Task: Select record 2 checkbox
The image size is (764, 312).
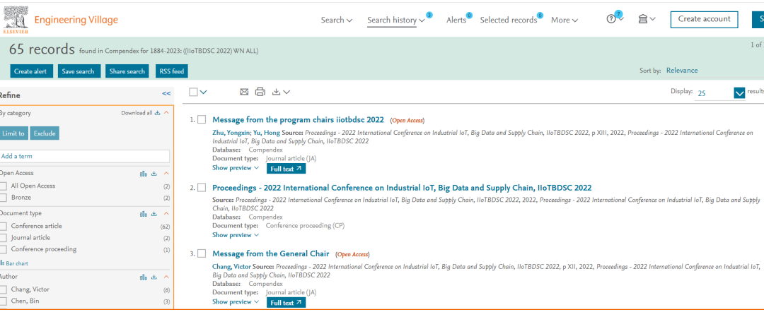Action: coord(202,188)
